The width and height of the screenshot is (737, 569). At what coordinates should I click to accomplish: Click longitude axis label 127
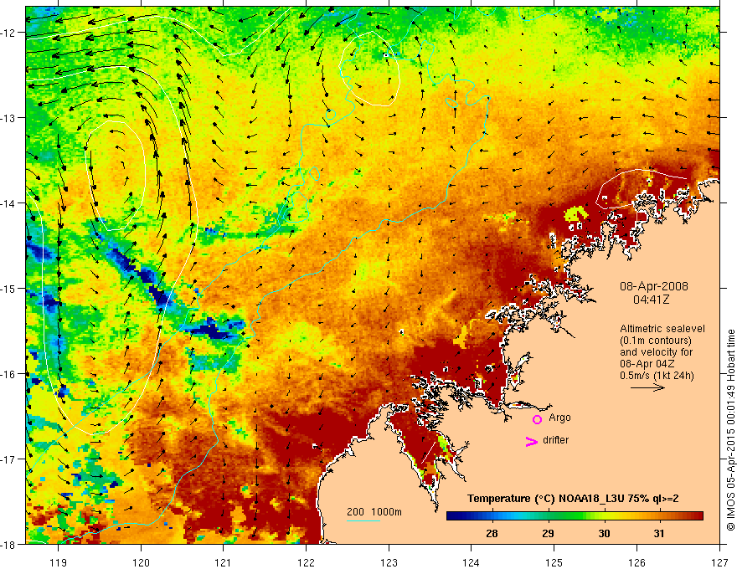719,562
